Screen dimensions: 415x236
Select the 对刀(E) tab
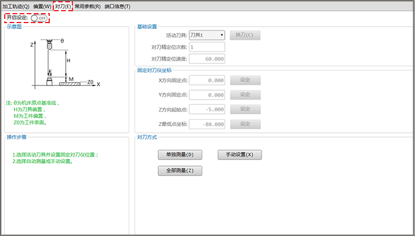click(x=63, y=7)
